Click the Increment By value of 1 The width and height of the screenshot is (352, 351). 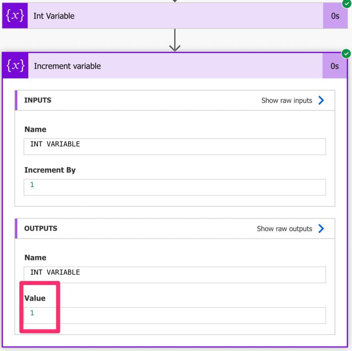click(x=175, y=186)
